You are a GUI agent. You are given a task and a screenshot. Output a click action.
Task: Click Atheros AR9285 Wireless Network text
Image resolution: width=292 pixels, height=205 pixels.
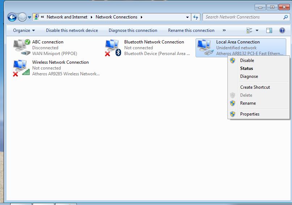(x=66, y=74)
